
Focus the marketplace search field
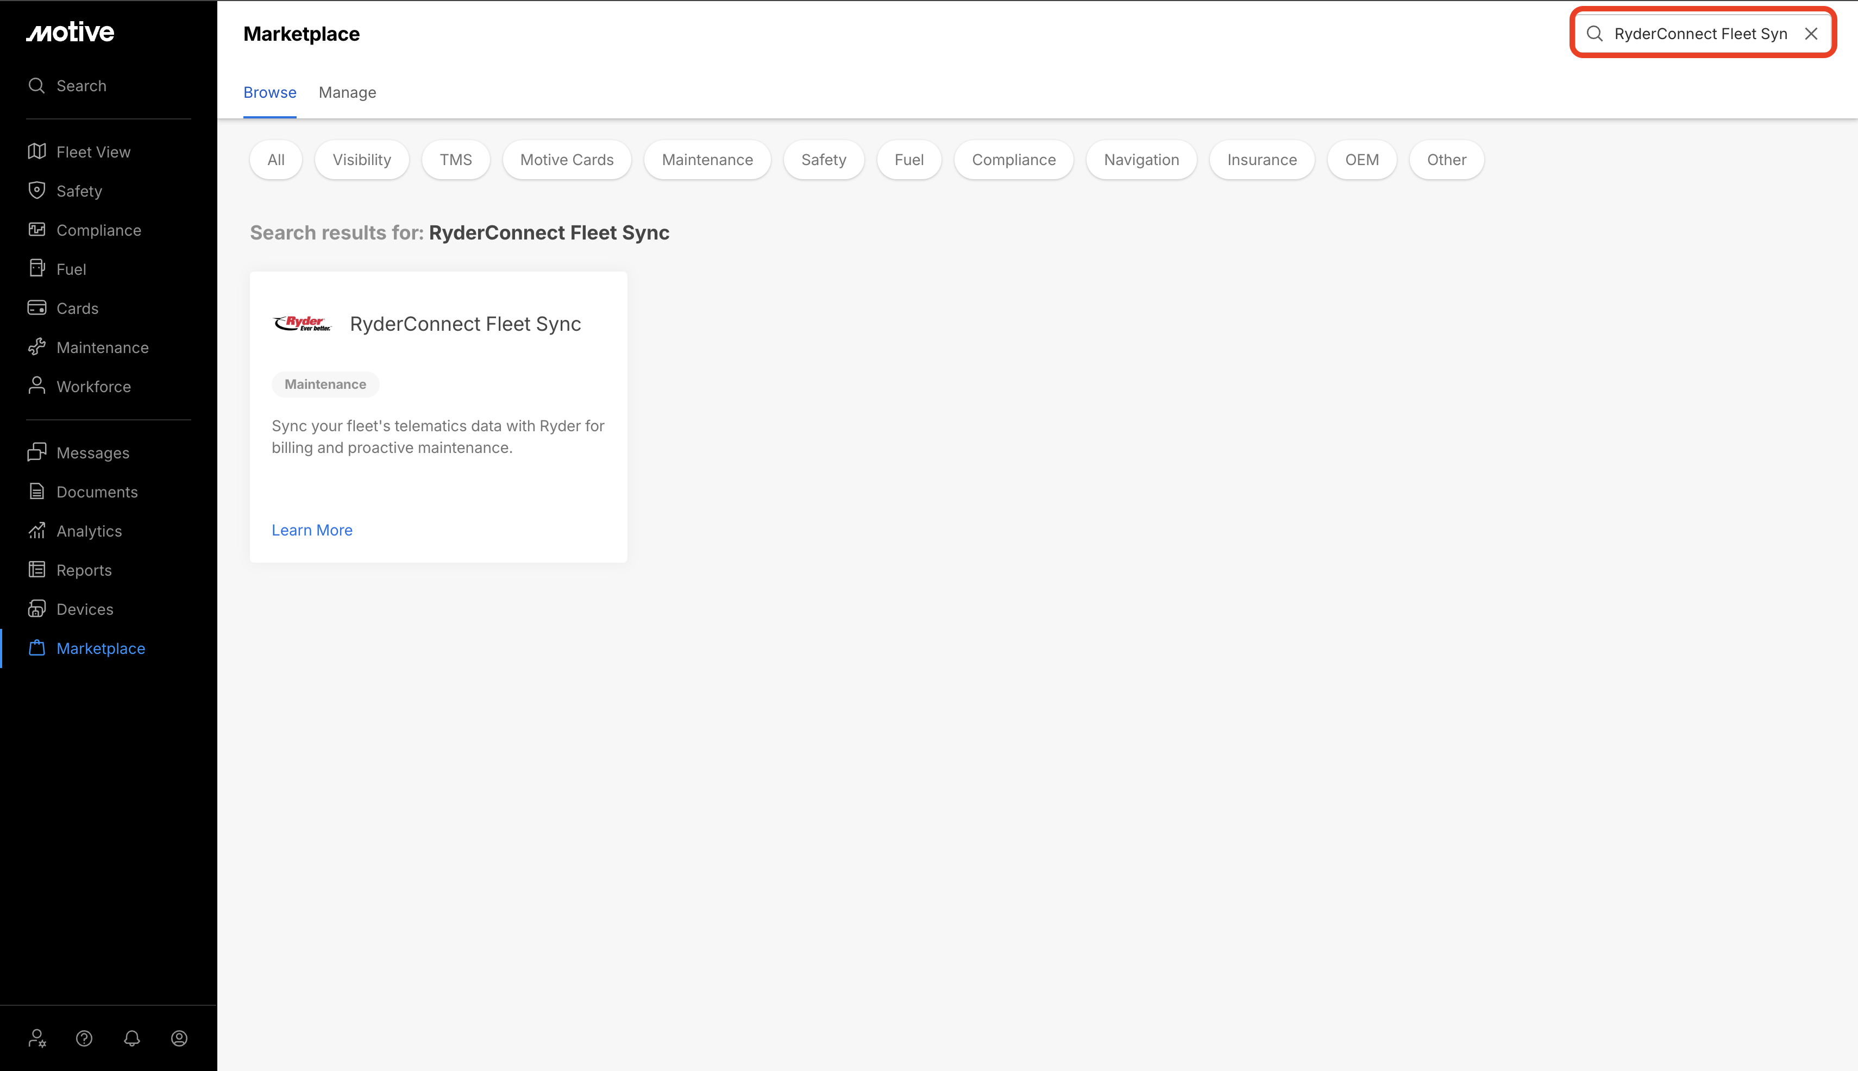pos(1702,34)
